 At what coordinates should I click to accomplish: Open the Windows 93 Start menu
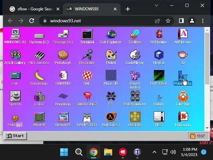tap(15, 136)
